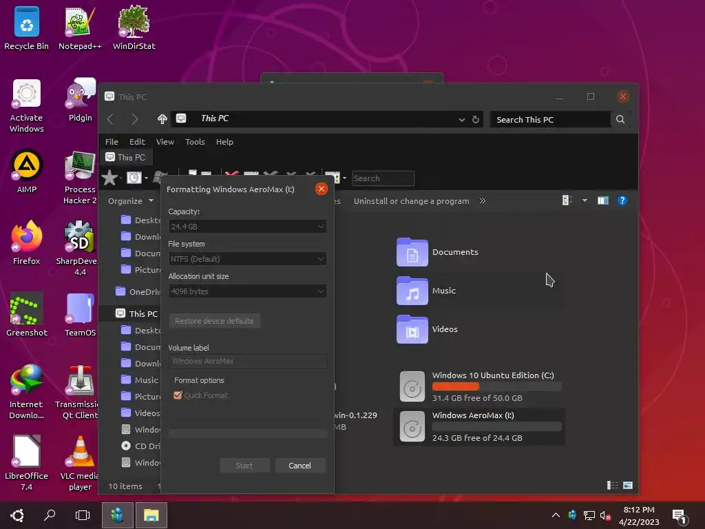
Task: Open the File system dropdown
Action: [x=247, y=259]
